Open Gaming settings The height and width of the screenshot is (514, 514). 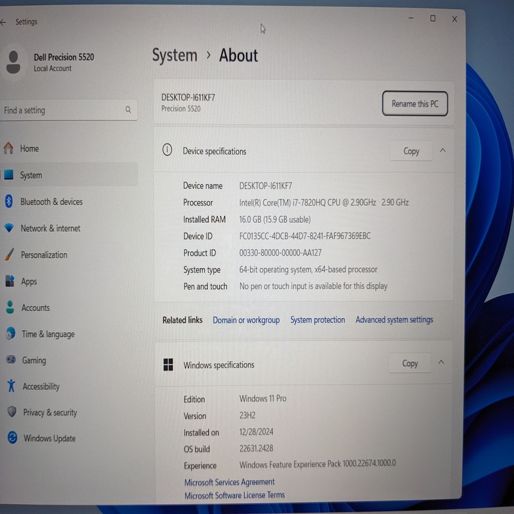click(70, 360)
